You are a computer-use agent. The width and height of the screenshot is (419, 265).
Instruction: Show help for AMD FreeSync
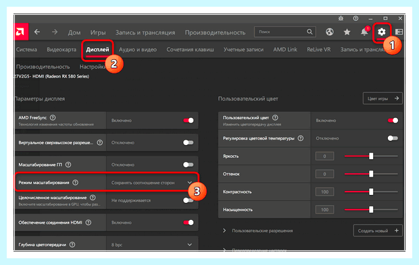(x=53, y=117)
